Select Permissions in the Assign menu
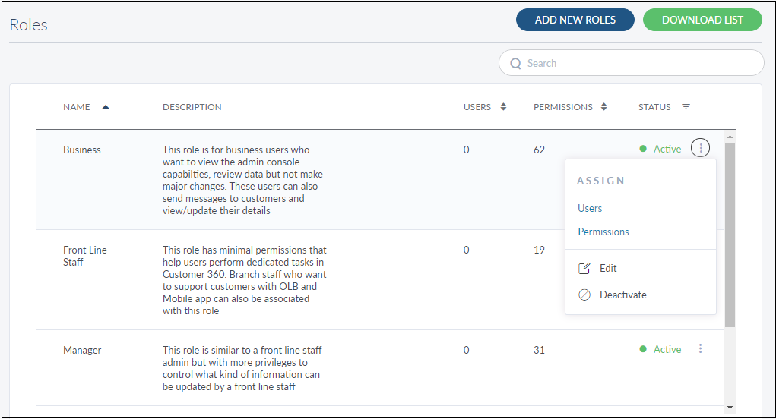This screenshot has width=776, height=419. click(603, 232)
